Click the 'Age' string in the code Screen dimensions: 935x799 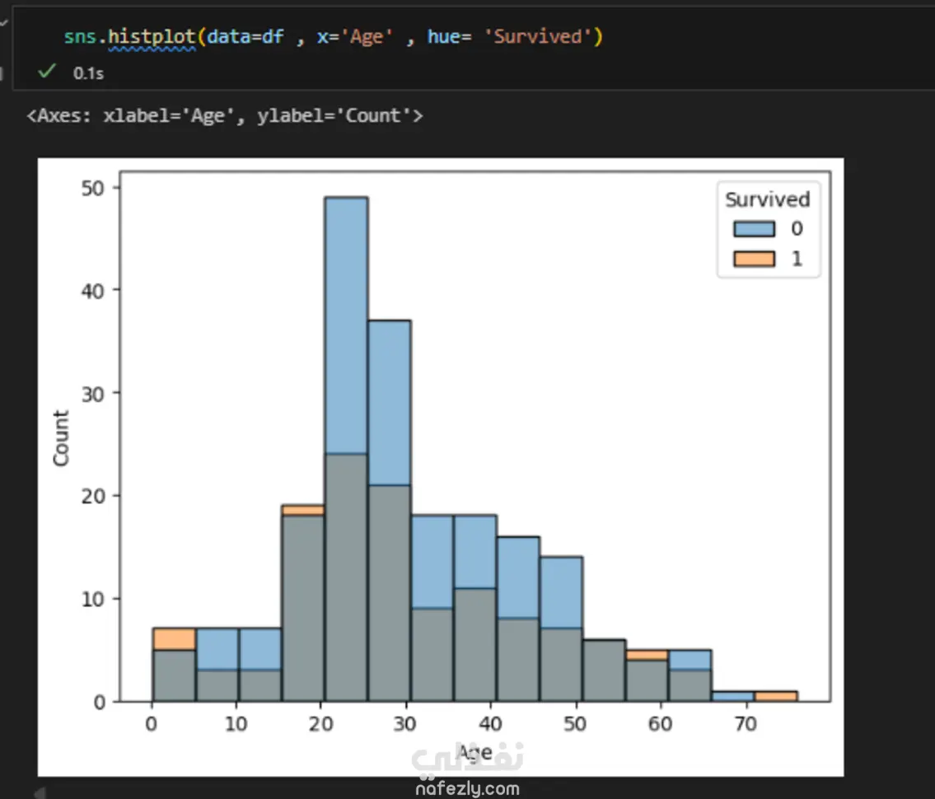pos(367,37)
